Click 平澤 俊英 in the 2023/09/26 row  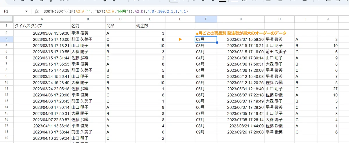(x=274, y=132)
